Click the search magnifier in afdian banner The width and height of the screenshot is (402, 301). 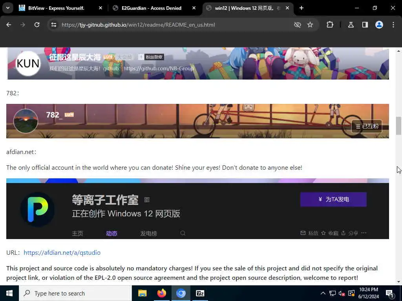pyautogui.click(x=183, y=233)
